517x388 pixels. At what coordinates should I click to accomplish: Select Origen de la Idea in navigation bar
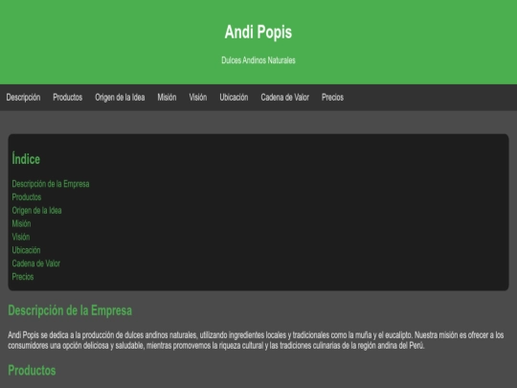pos(120,98)
